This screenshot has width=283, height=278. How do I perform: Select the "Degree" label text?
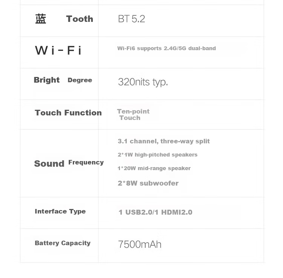click(x=80, y=80)
